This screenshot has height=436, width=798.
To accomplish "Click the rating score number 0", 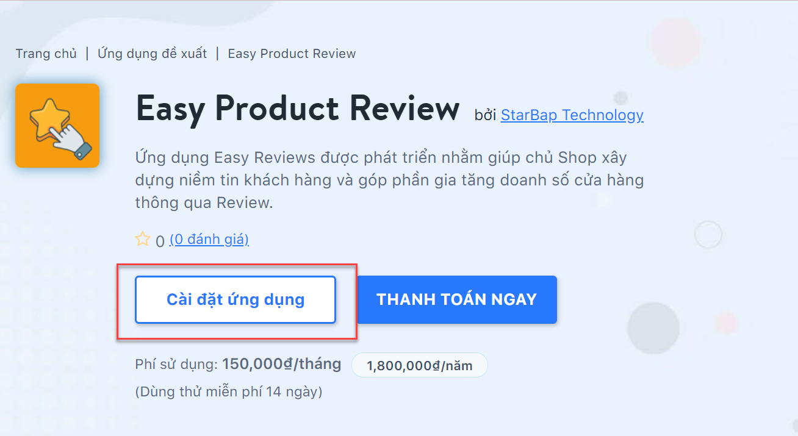I will (x=160, y=241).
